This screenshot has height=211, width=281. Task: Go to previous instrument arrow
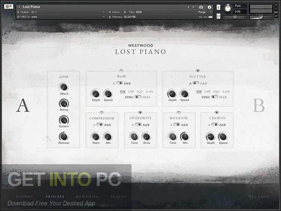(188, 7)
